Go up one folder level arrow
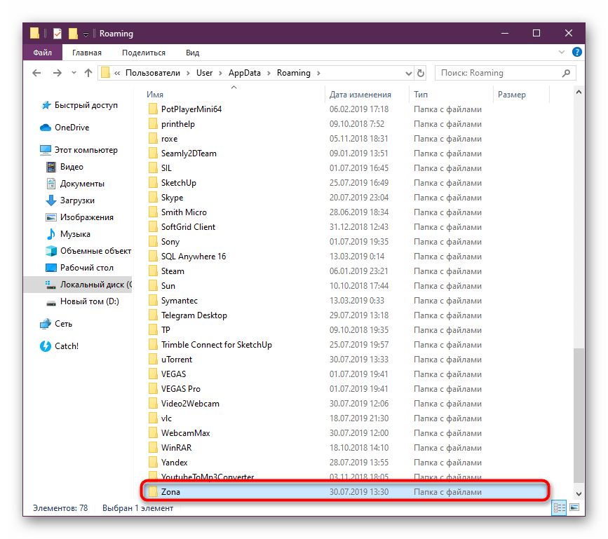Viewport: 608px width, 539px height. (88, 73)
